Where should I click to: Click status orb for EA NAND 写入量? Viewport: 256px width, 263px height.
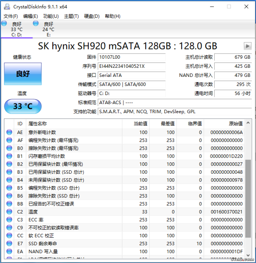tap(9, 251)
